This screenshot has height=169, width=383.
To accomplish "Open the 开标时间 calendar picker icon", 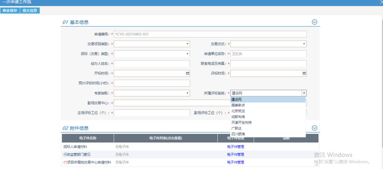I will point(187,74).
